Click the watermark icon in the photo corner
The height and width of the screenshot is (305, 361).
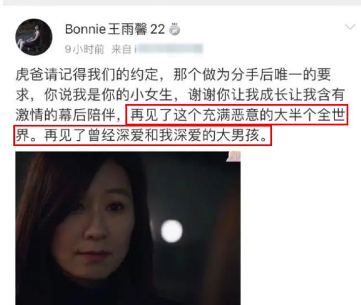(x=234, y=156)
